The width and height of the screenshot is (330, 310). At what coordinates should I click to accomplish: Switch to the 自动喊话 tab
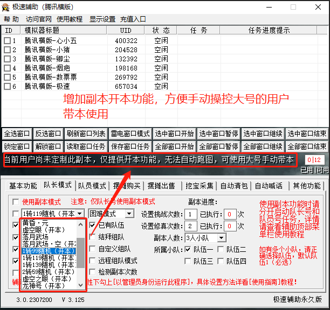point(269,186)
